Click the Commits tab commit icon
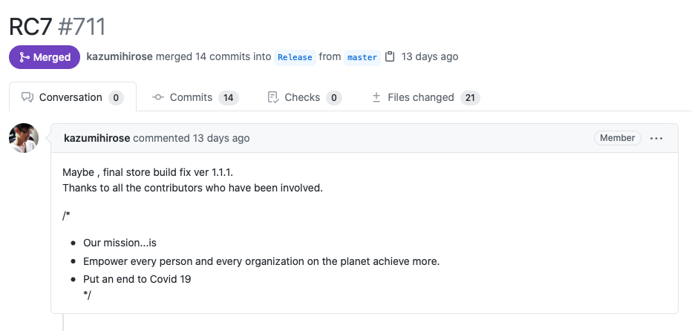This screenshot has width=692, height=331. [158, 97]
